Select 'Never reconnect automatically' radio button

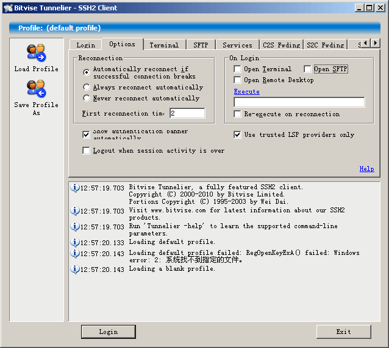[x=87, y=98]
